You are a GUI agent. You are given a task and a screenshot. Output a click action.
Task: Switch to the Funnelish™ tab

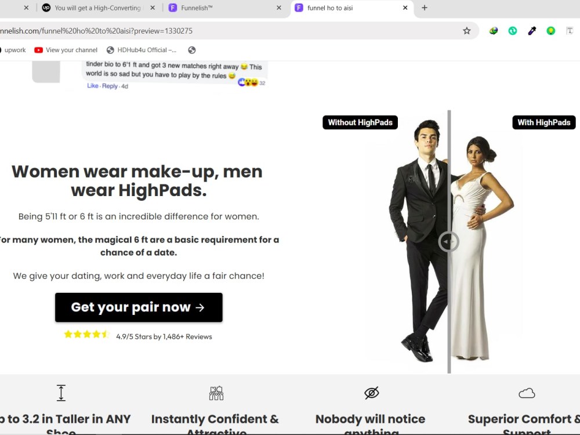coord(226,8)
